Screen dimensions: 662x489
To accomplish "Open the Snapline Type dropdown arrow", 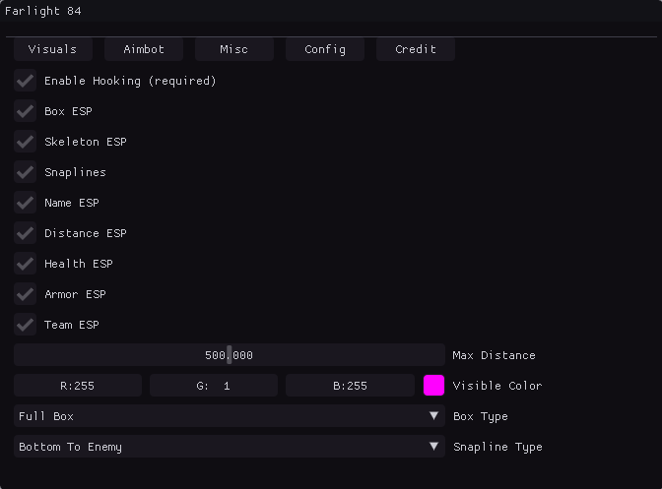I will click(x=434, y=447).
